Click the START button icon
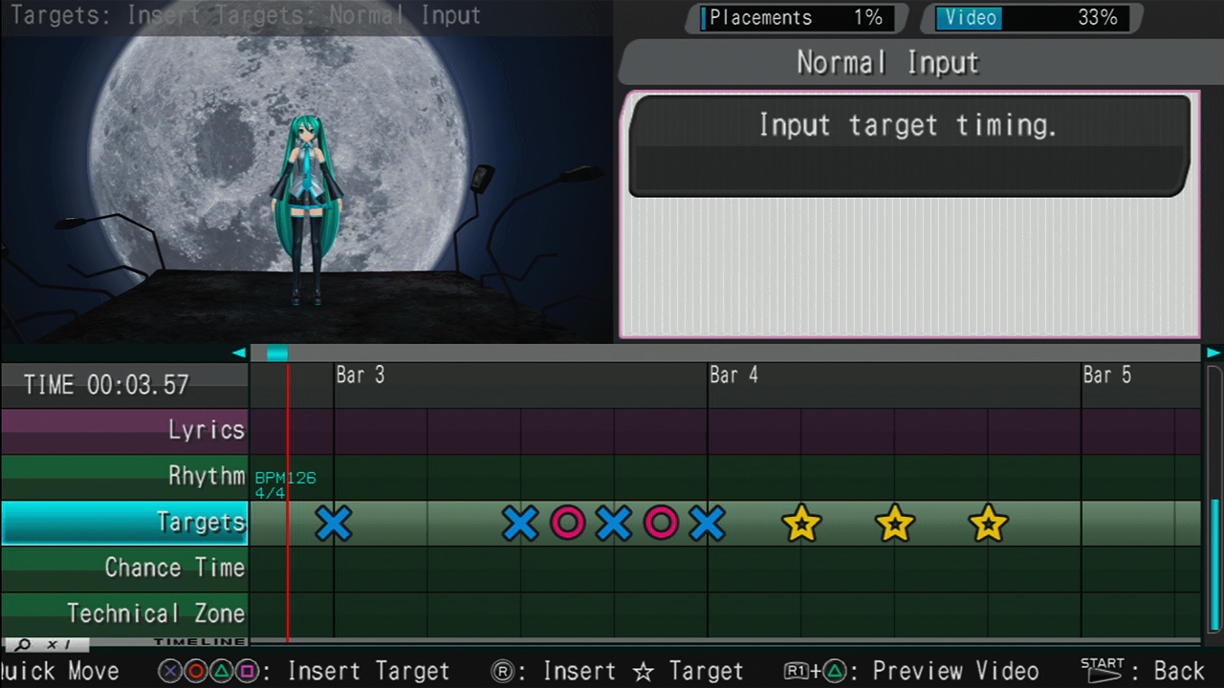This screenshot has height=688, width=1224. point(1103,670)
